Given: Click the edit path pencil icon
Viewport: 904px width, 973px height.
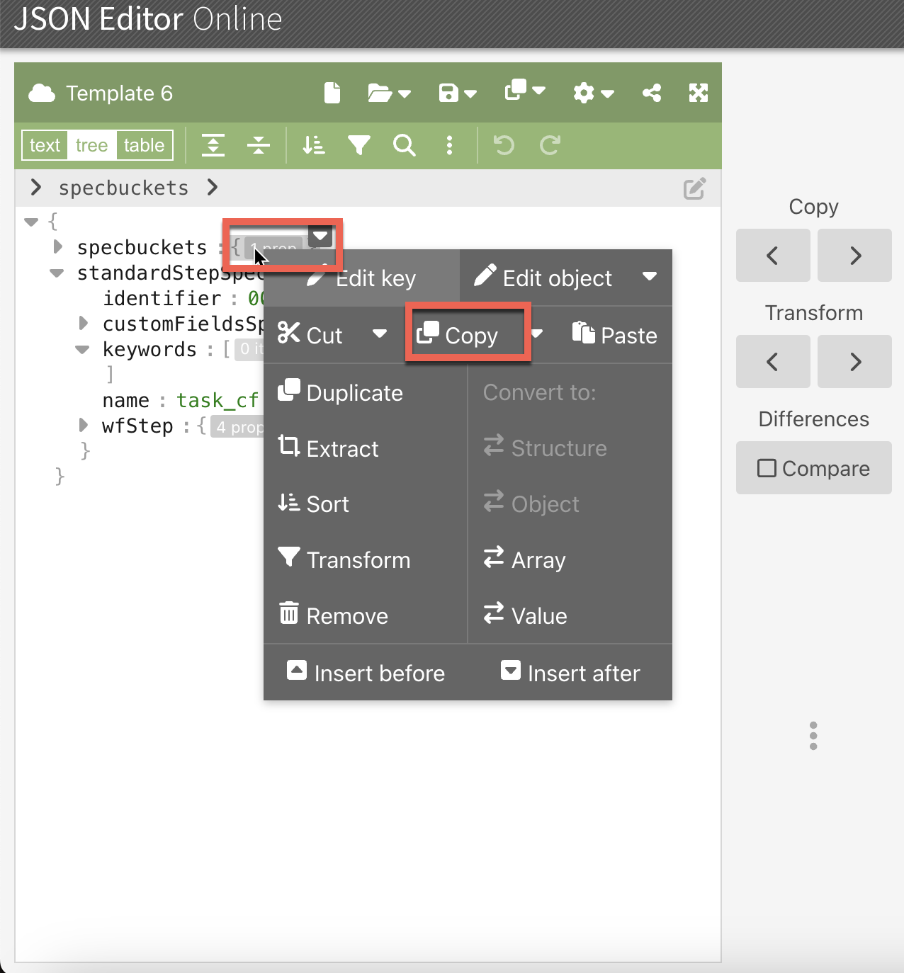Looking at the screenshot, I should tap(694, 188).
